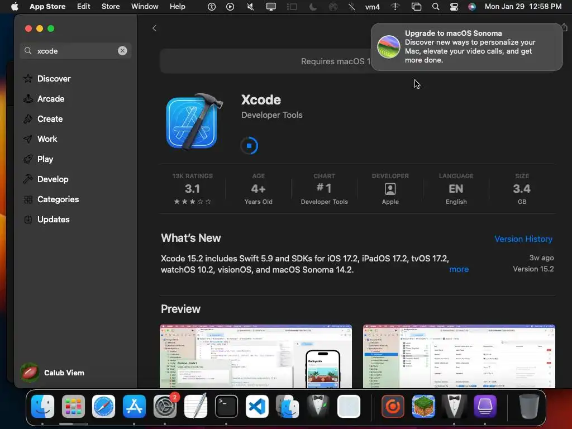Stop the Xcode download in progress
This screenshot has width=572, height=429.
point(249,146)
